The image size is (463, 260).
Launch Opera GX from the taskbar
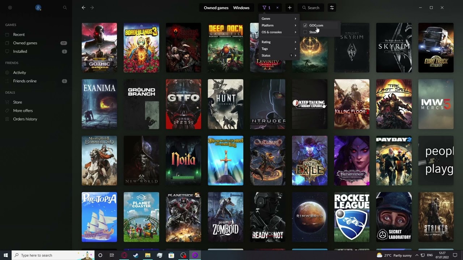(124, 255)
